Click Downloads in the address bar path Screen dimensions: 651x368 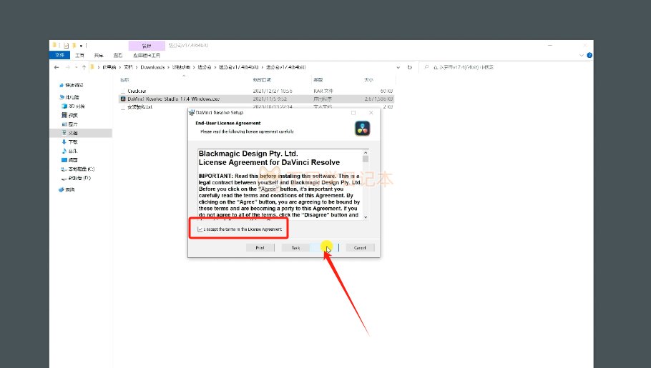(152, 67)
